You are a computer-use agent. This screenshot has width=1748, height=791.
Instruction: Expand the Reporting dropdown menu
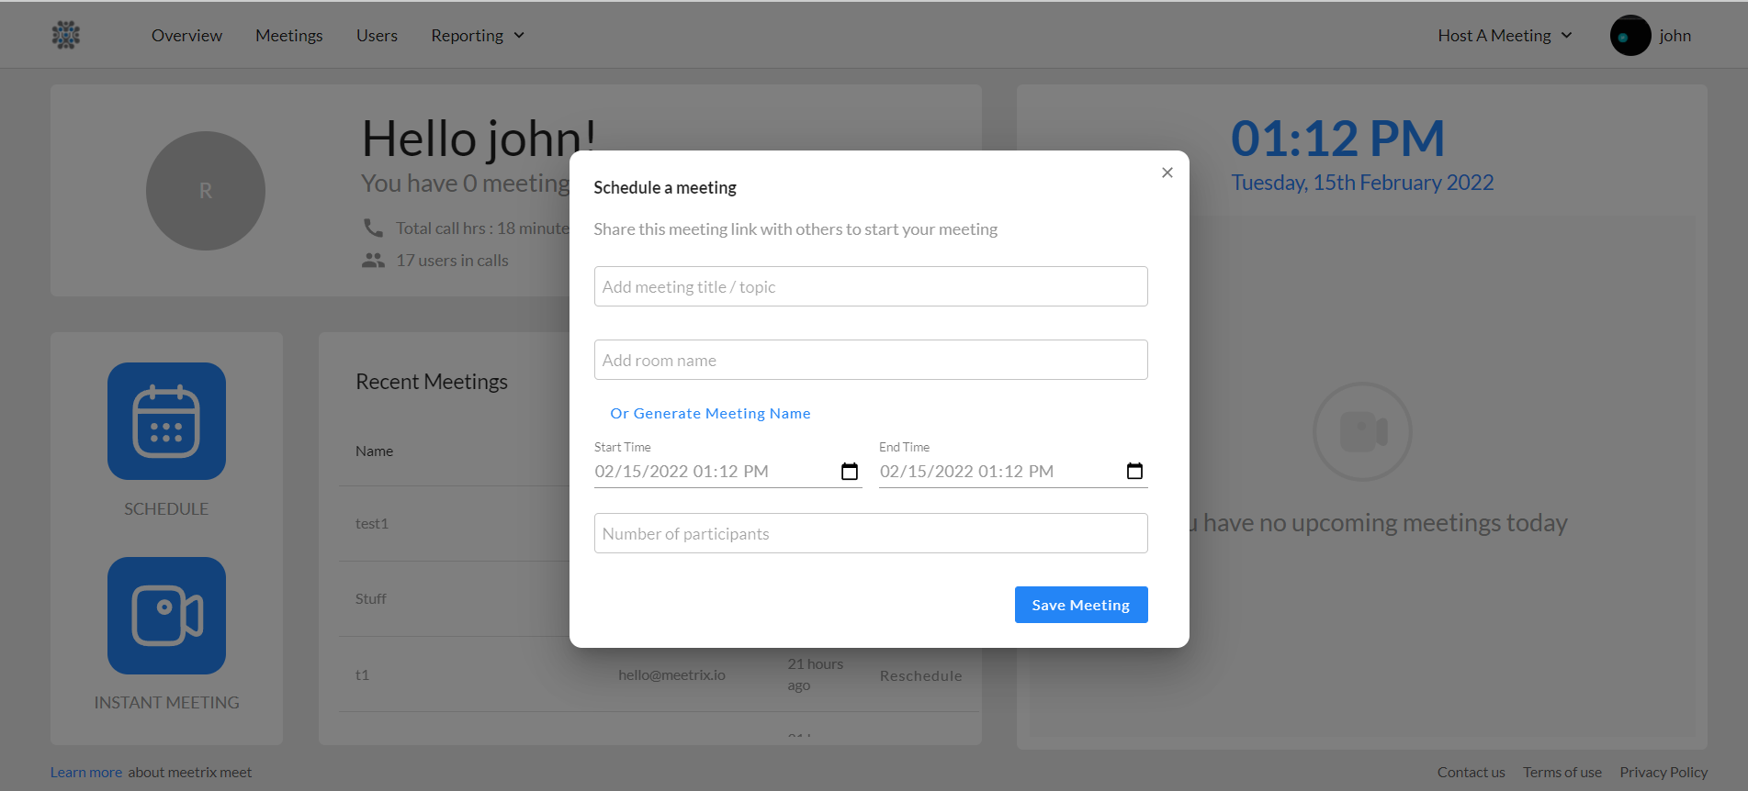pyautogui.click(x=478, y=36)
